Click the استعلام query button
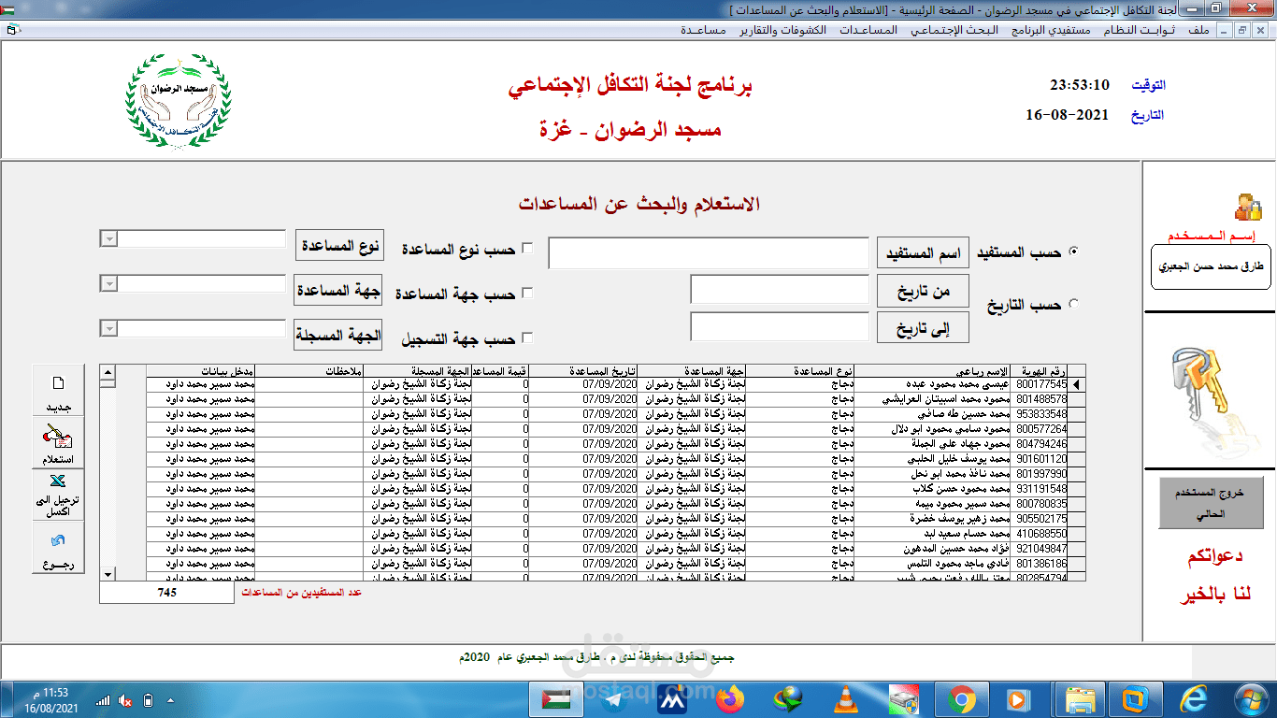This screenshot has width=1277, height=718. click(59, 442)
